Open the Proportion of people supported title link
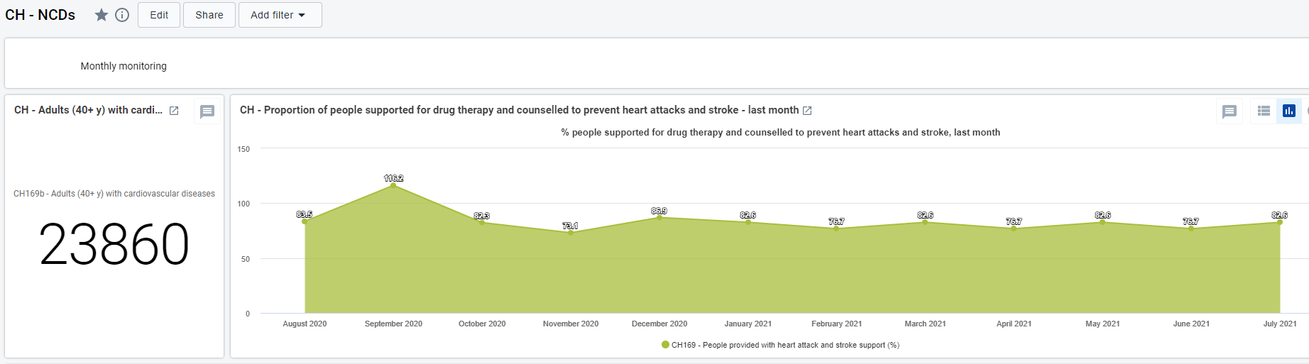 click(x=519, y=110)
